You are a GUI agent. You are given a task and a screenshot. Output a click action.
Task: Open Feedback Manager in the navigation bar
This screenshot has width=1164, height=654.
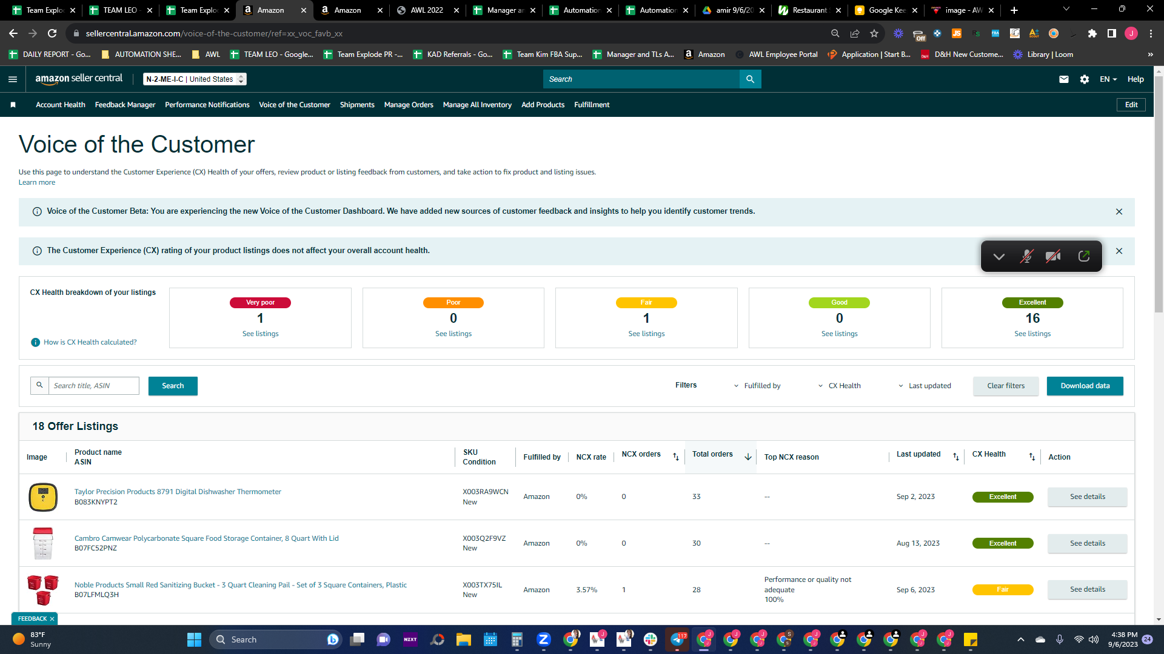(x=125, y=105)
